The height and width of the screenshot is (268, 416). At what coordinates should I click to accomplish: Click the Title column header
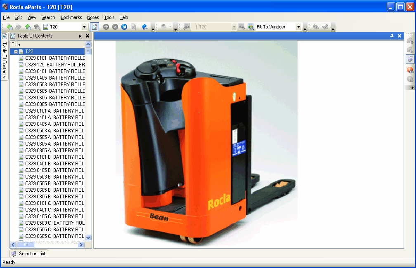pos(47,45)
